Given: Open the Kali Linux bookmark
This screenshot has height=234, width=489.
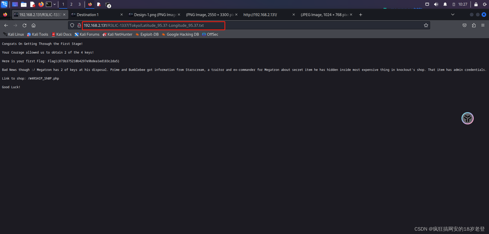Looking at the screenshot, I should (x=14, y=34).
